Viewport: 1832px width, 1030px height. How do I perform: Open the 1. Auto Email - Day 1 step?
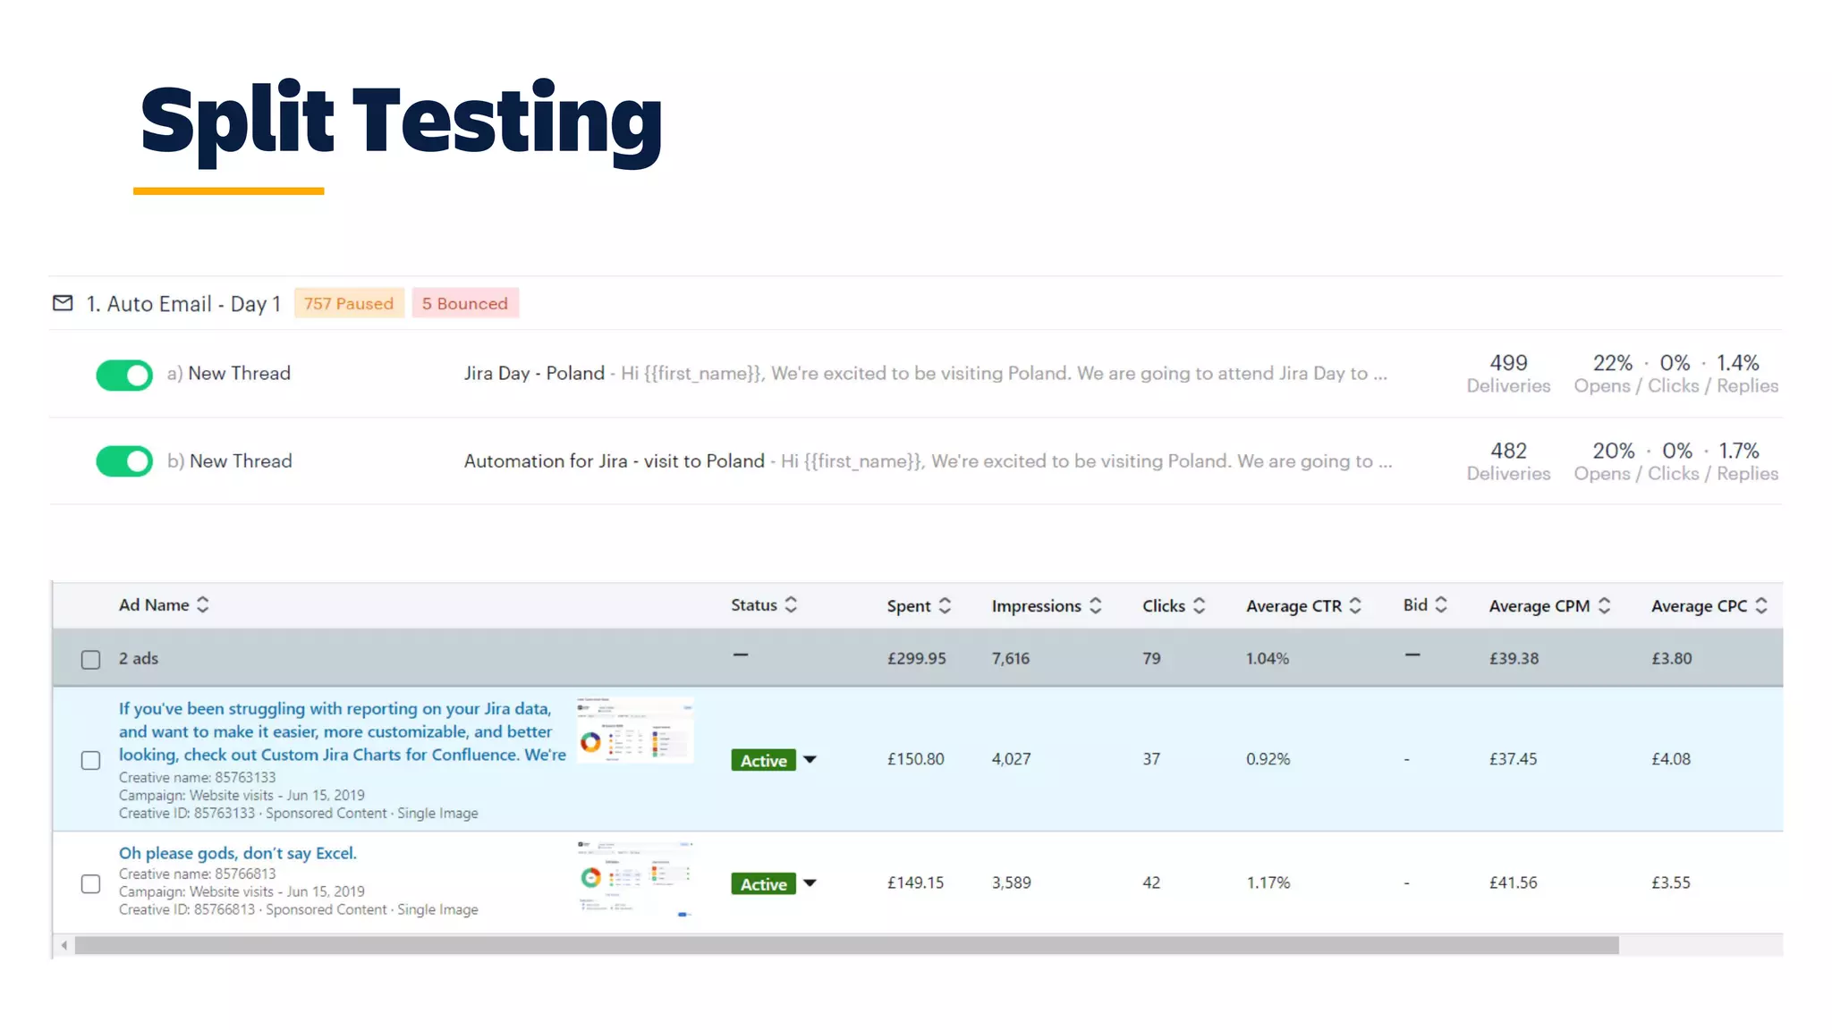click(183, 304)
